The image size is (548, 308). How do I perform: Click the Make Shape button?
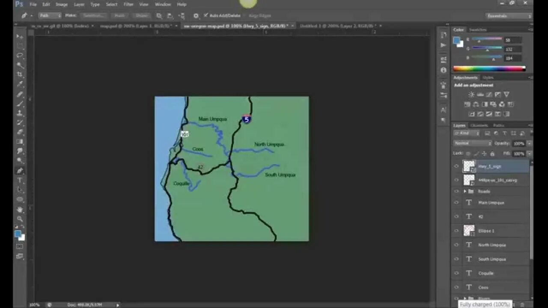142,15
